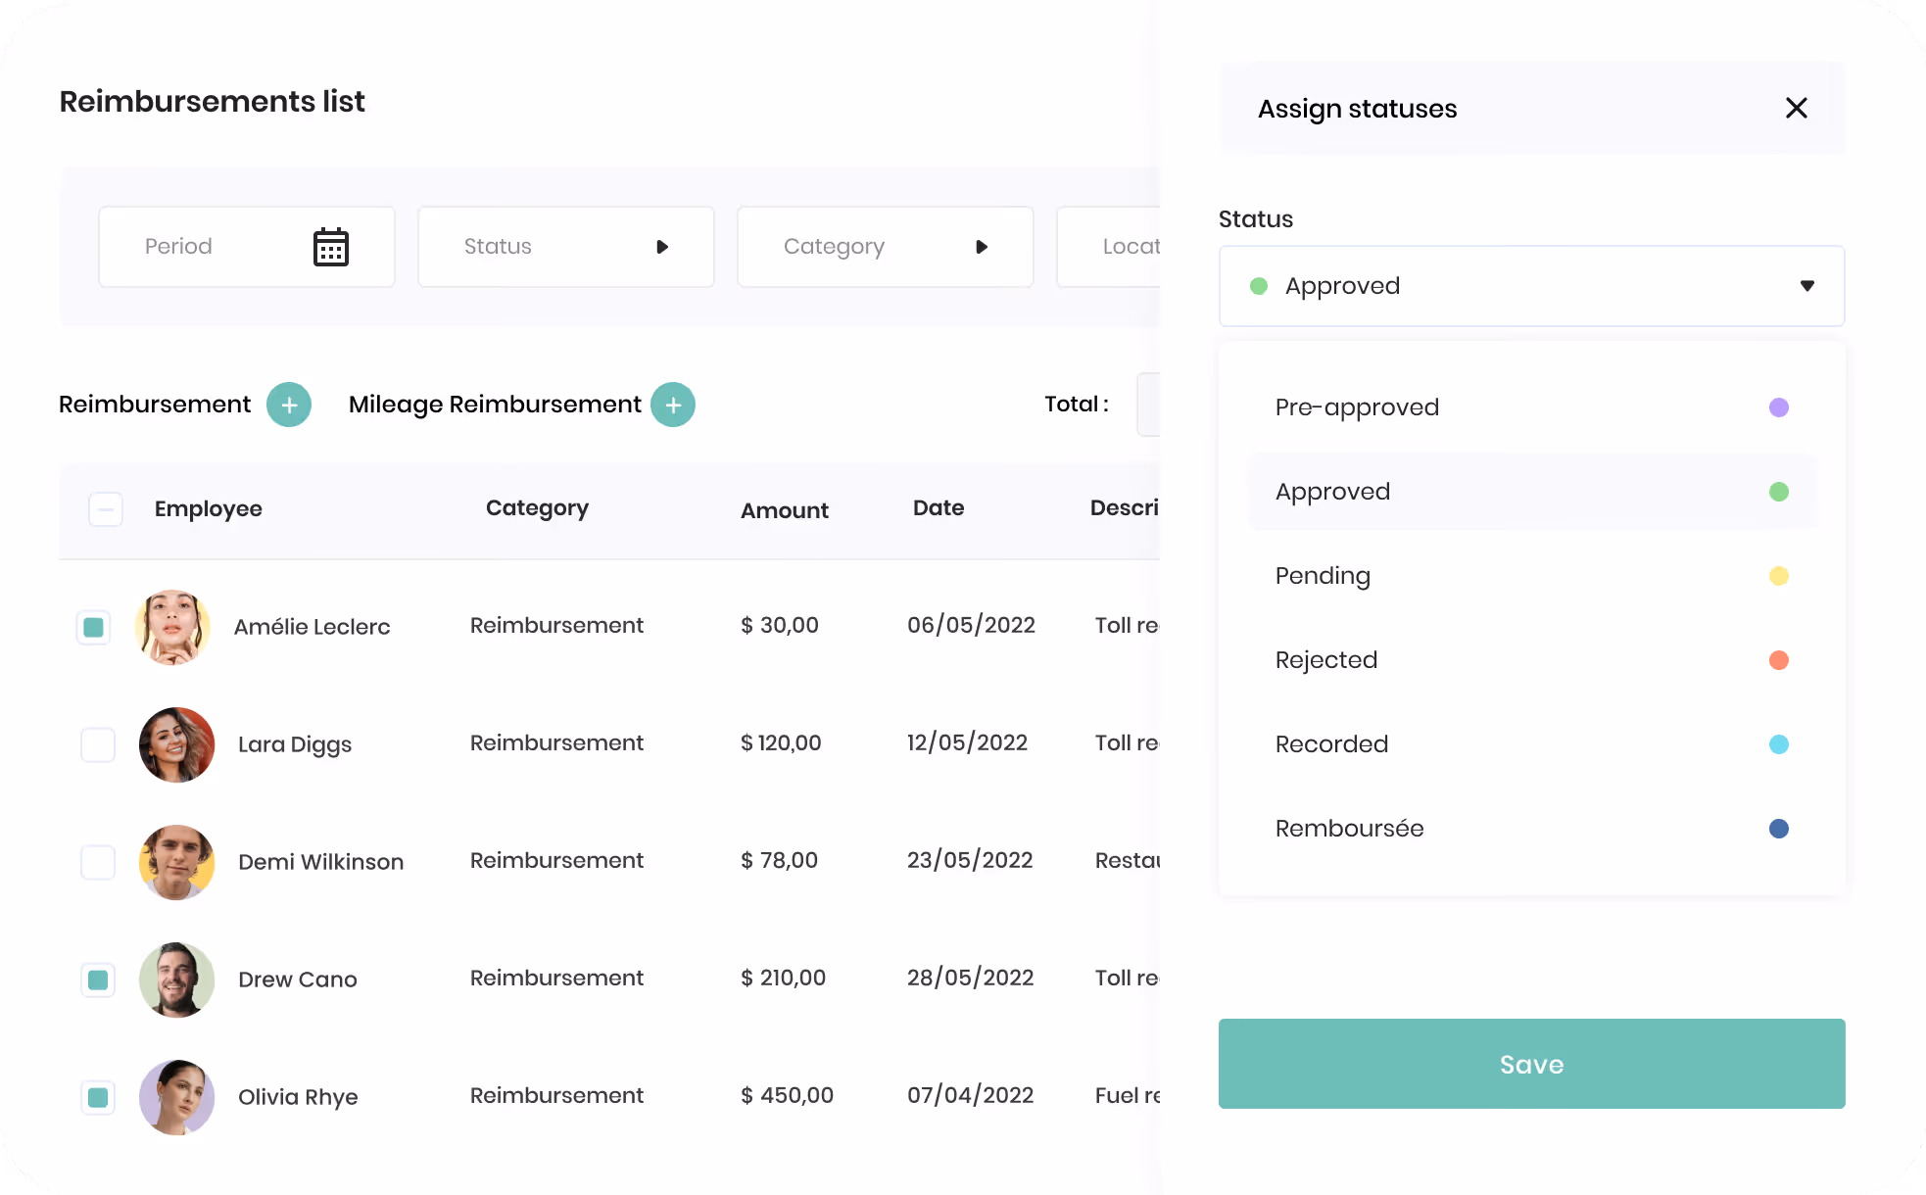Collapse the Approved status combo box

[x=1532, y=286]
